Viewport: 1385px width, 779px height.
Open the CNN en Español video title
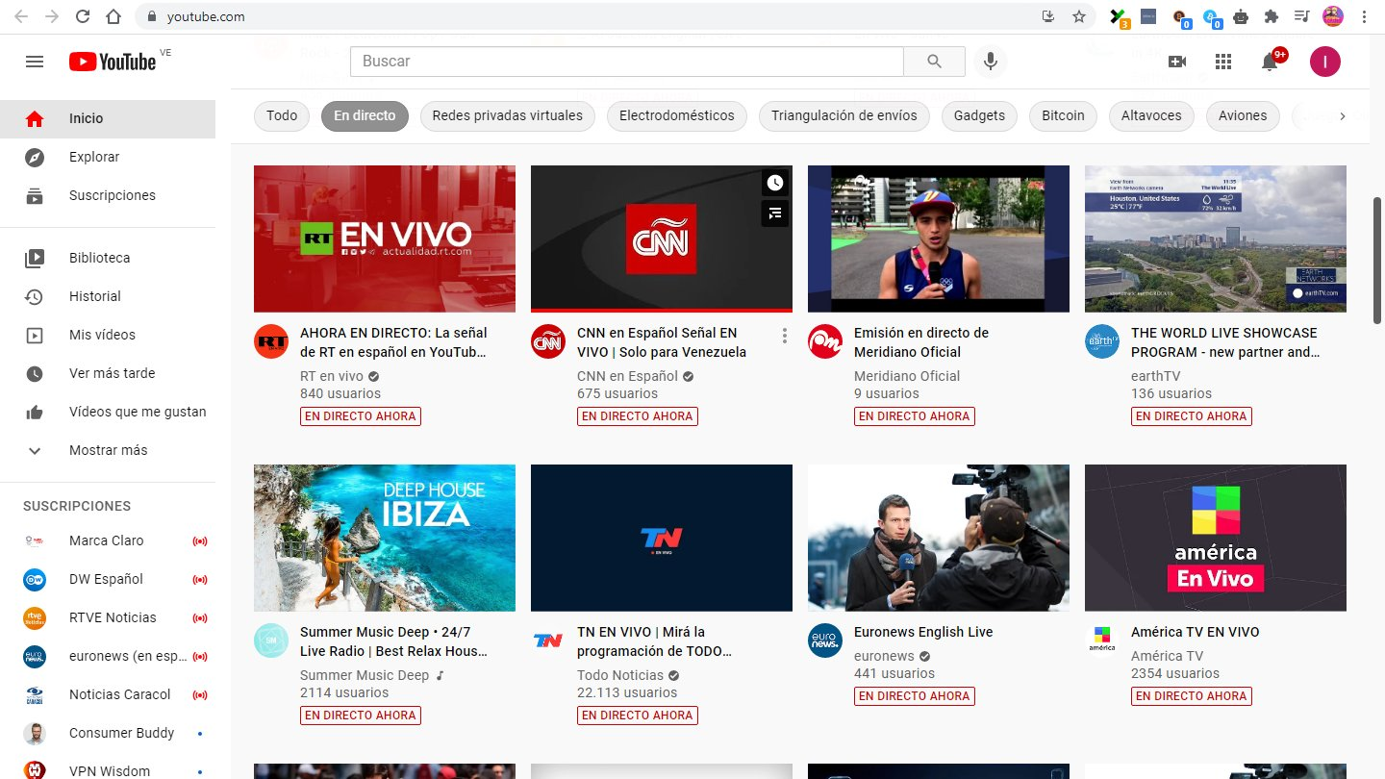coord(662,342)
